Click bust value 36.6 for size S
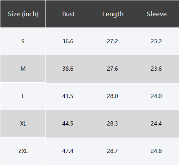 tap(68, 41)
